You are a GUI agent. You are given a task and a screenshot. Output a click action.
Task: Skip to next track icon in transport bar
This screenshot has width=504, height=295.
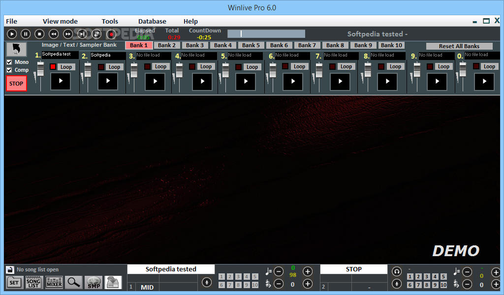click(82, 34)
